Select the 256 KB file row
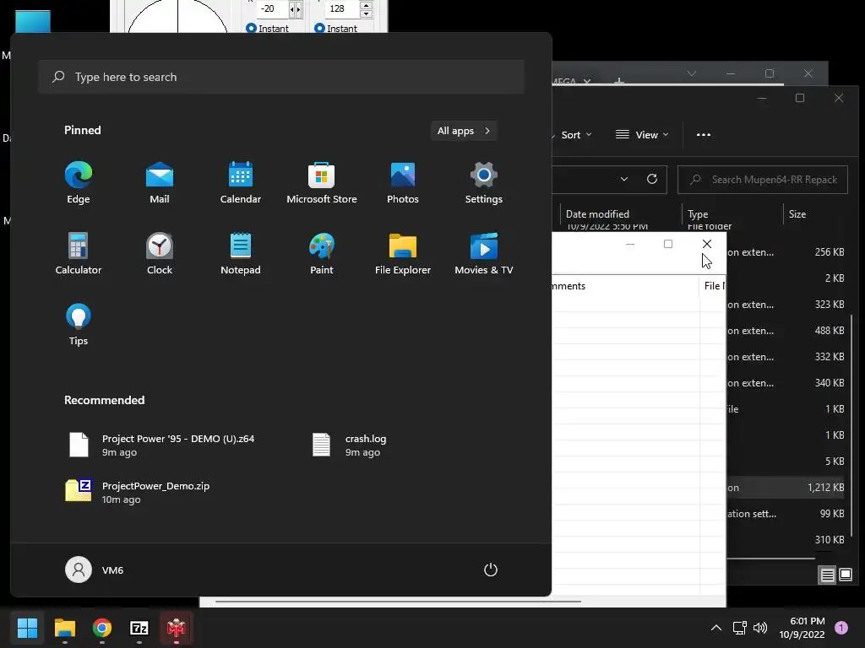 click(786, 252)
